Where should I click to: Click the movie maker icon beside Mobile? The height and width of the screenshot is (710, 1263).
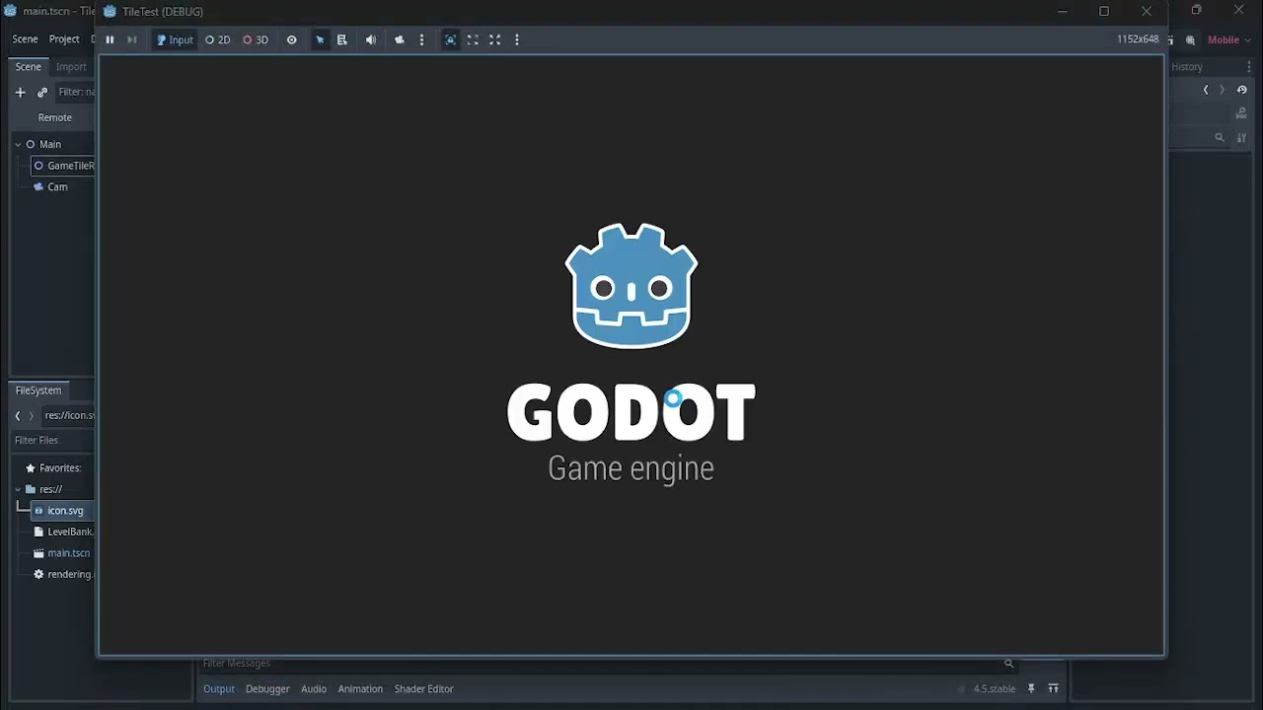[x=1191, y=40]
